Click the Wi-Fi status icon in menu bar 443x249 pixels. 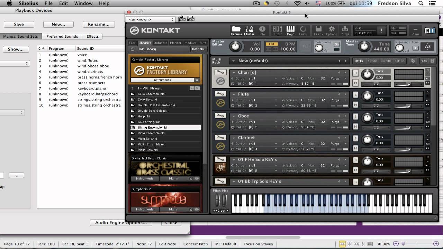click(x=297, y=3)
